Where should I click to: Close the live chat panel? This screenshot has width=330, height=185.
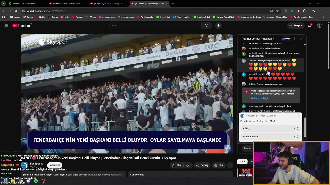[x=301, y=39]
